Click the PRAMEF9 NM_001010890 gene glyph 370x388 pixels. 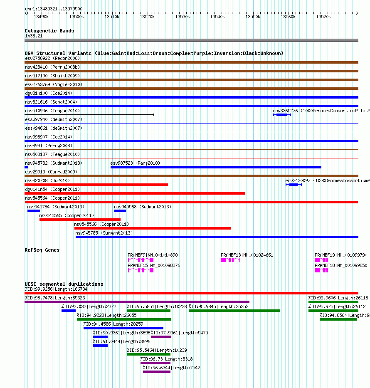[x=141, y=260]
